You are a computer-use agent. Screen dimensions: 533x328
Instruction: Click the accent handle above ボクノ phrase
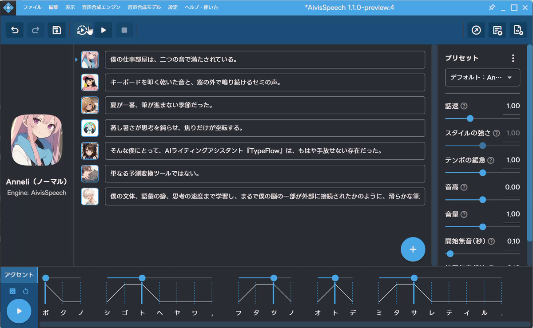pos(46,278)
